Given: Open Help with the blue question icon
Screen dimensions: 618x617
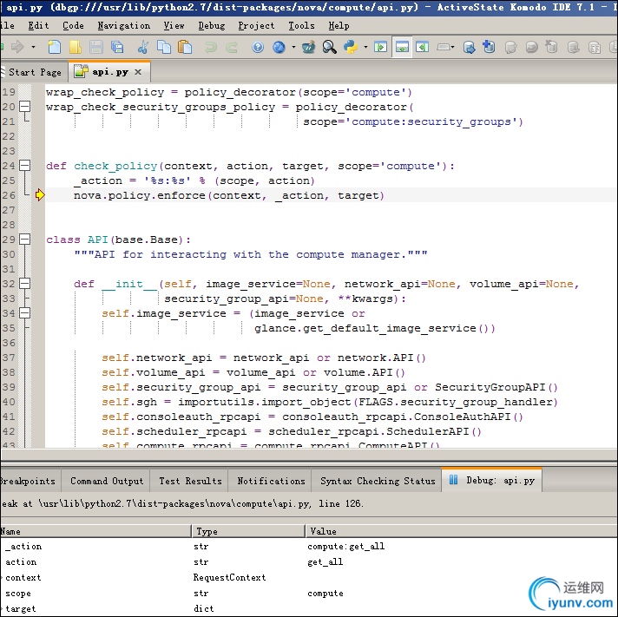Looking at the screenshot, I should tap(258, 47).
